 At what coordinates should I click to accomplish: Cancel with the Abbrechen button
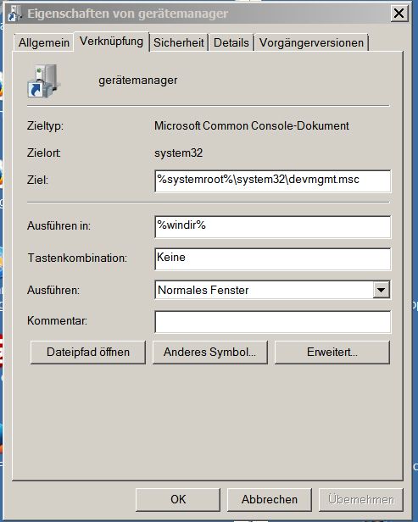click(269, 499)
